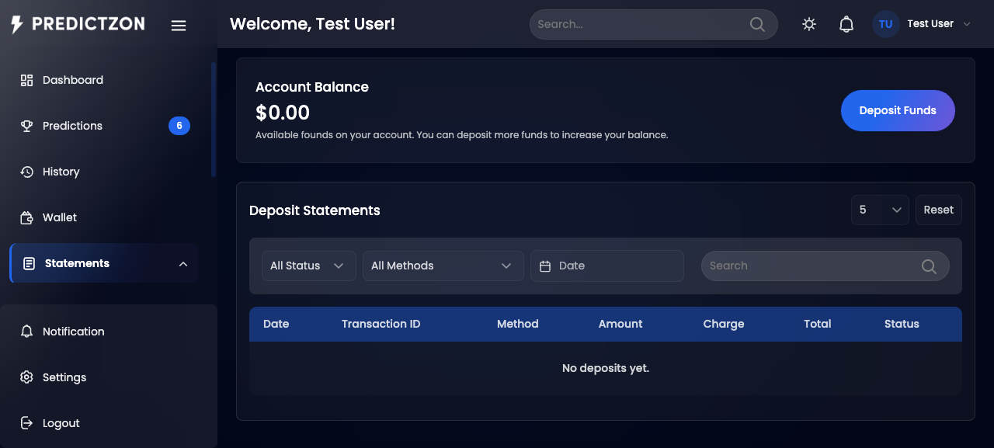Click the magnifier icon in the statements search

click(x=929, y=266)
